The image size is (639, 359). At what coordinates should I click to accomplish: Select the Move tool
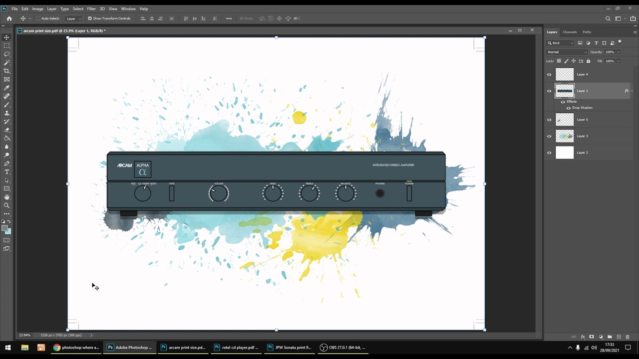click(6, 37)
